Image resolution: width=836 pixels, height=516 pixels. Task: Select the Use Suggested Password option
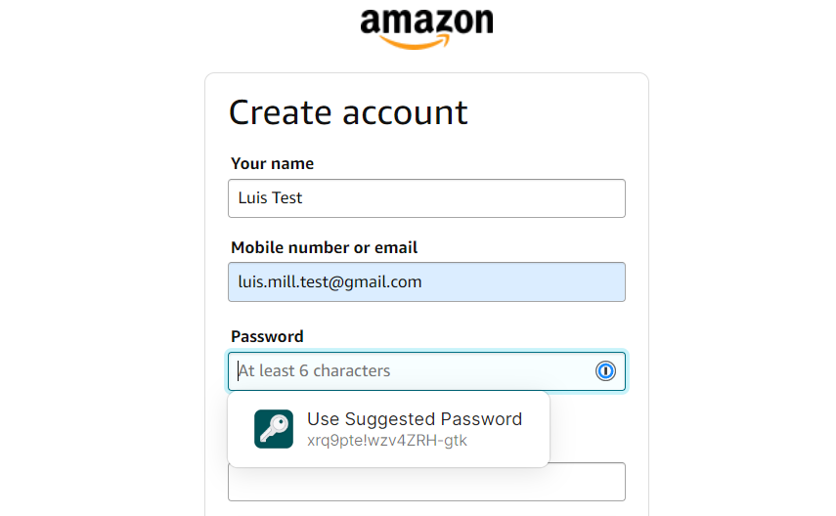[x=415, y=419]
